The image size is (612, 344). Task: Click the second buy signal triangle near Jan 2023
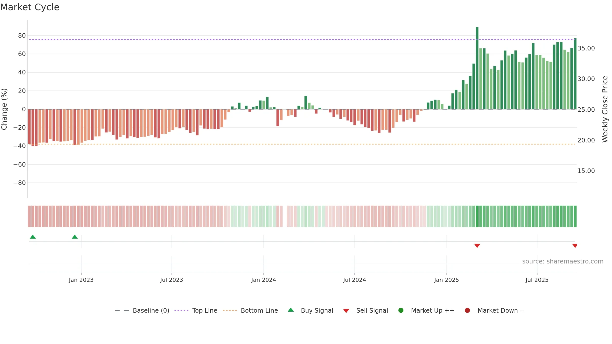(75, 237)
